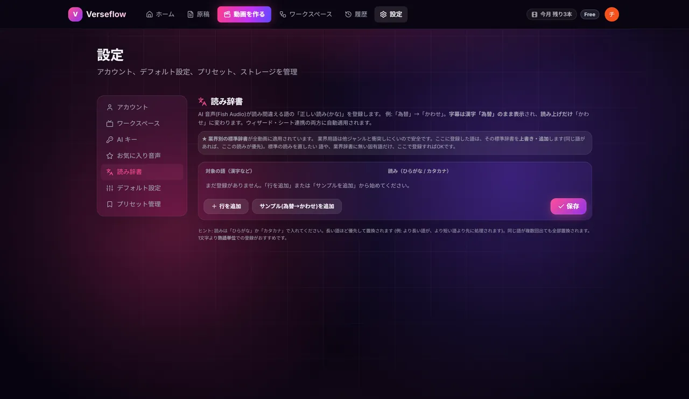
Task: Click the 動画を作る button
Action: point(244,15)
